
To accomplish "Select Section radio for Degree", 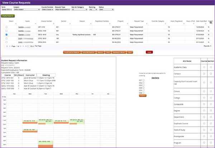I will 211,110.
